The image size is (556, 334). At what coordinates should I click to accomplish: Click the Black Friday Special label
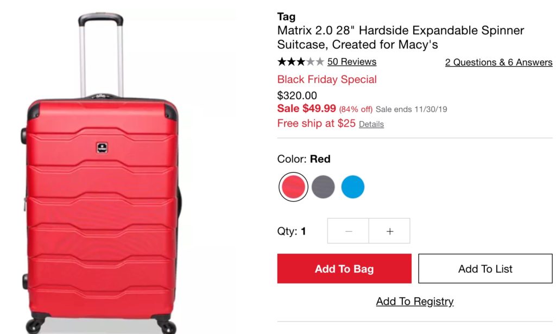click(x=327, y=79)
